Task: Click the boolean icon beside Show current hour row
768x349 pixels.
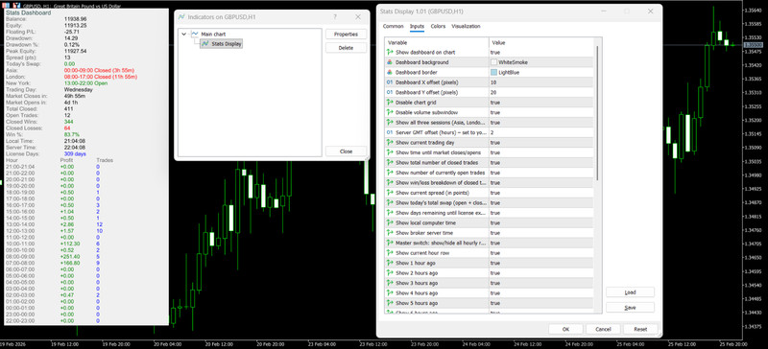Action: click(390, 253)
